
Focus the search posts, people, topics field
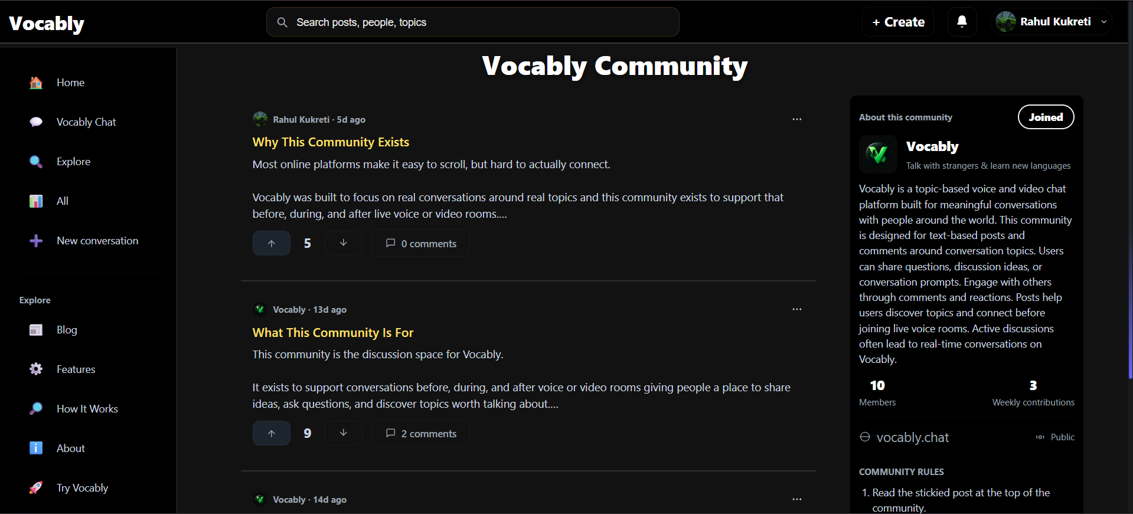484,22
